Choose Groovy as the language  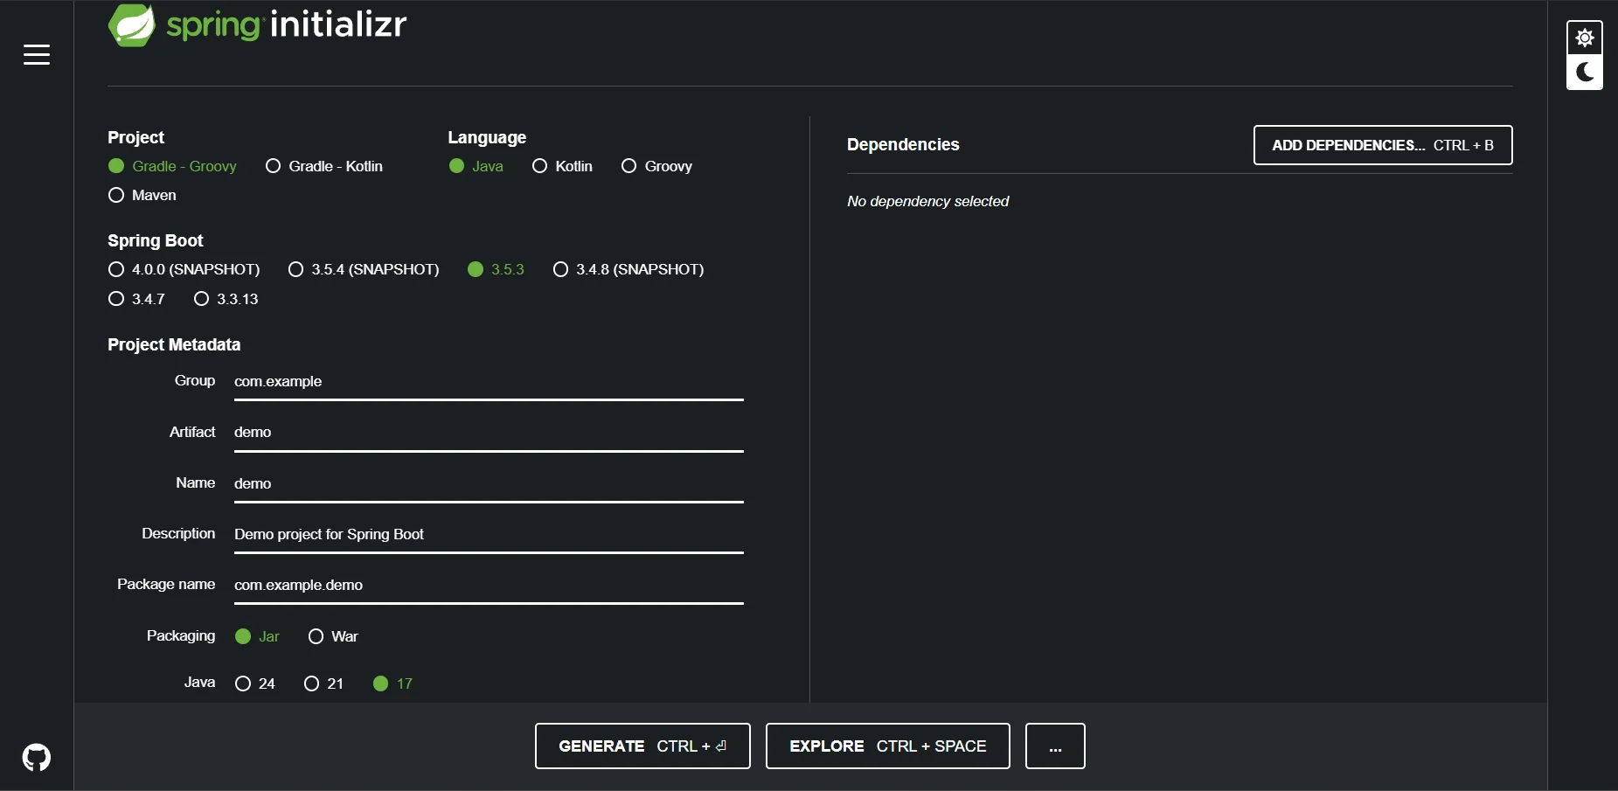click(x=656, y=166)
